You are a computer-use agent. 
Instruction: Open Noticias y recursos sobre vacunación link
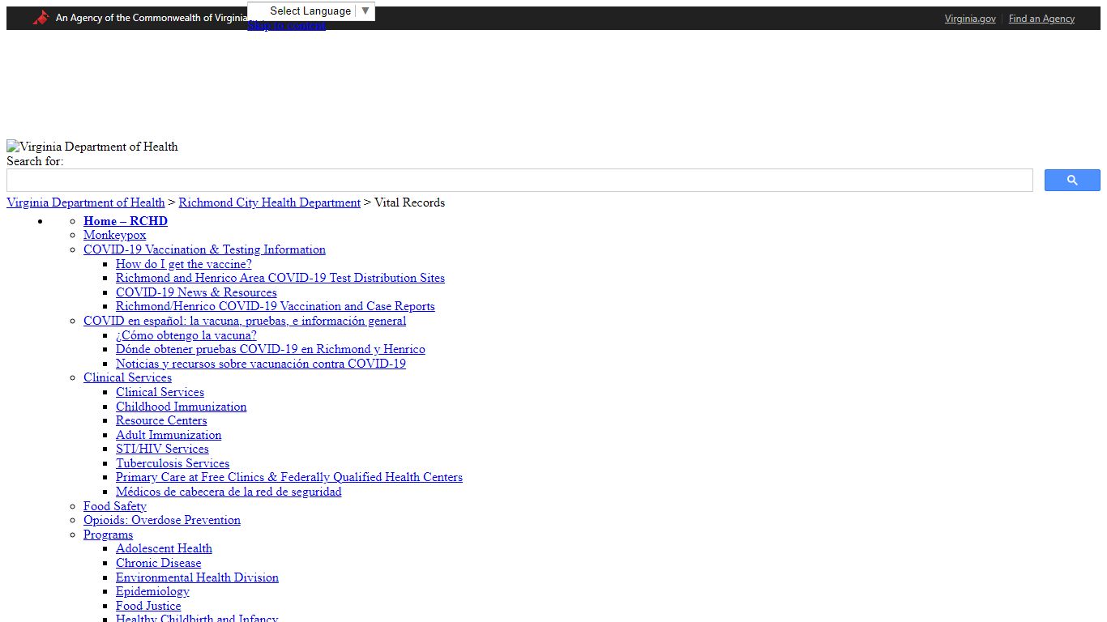[261, 364]
